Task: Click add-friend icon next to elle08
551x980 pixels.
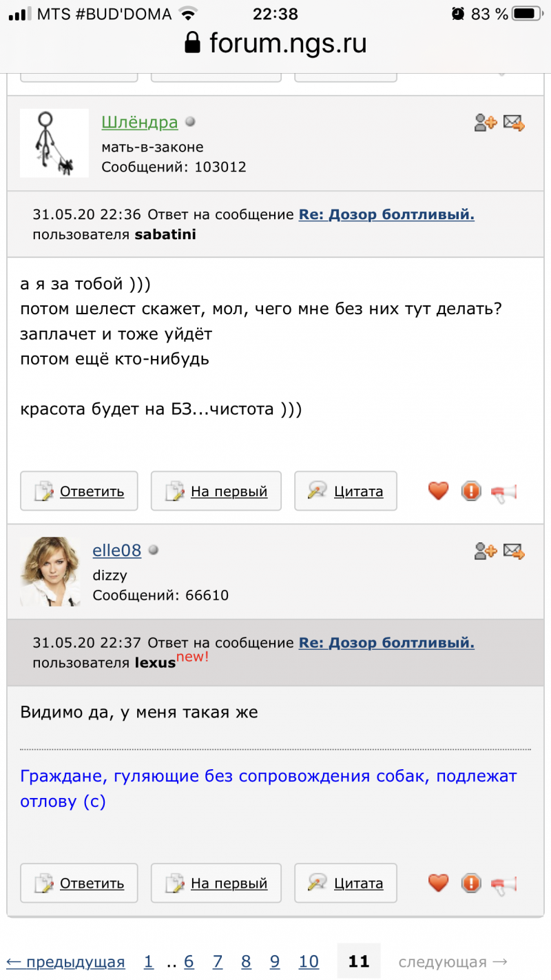Action: 486,551
